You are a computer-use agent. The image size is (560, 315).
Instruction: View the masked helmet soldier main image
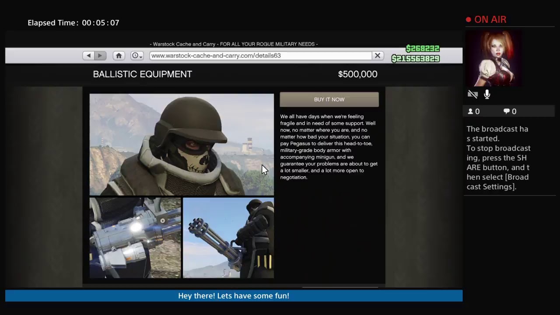[x=182, y=144]
